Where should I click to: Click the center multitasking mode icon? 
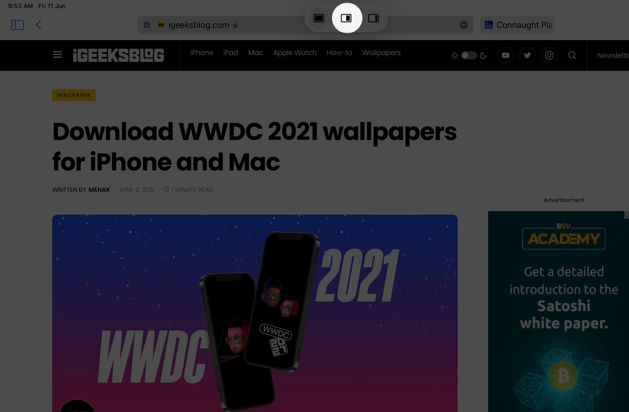pyautogui.click(x=346, y=18)
